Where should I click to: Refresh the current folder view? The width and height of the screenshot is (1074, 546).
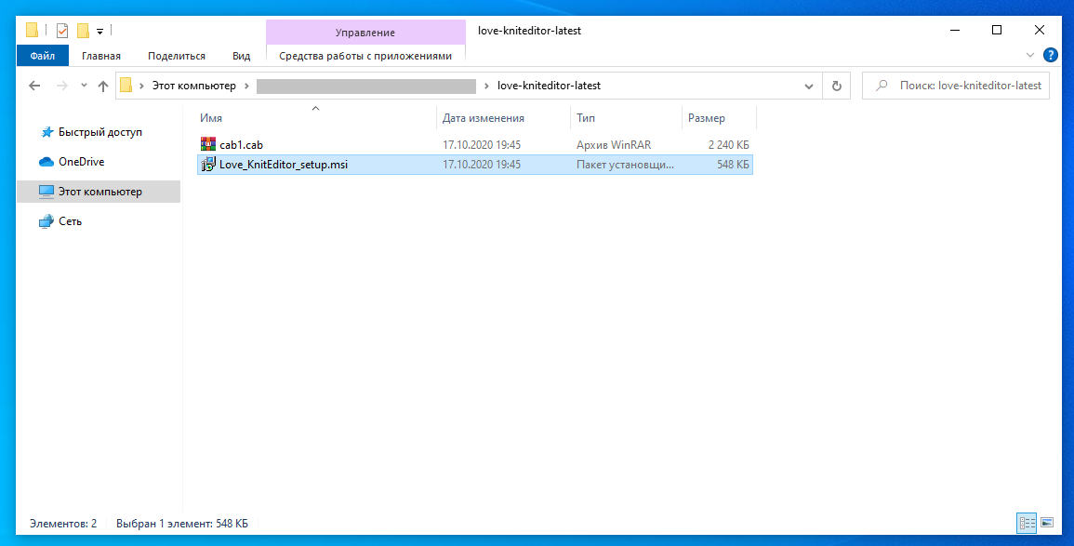point(836,87)
